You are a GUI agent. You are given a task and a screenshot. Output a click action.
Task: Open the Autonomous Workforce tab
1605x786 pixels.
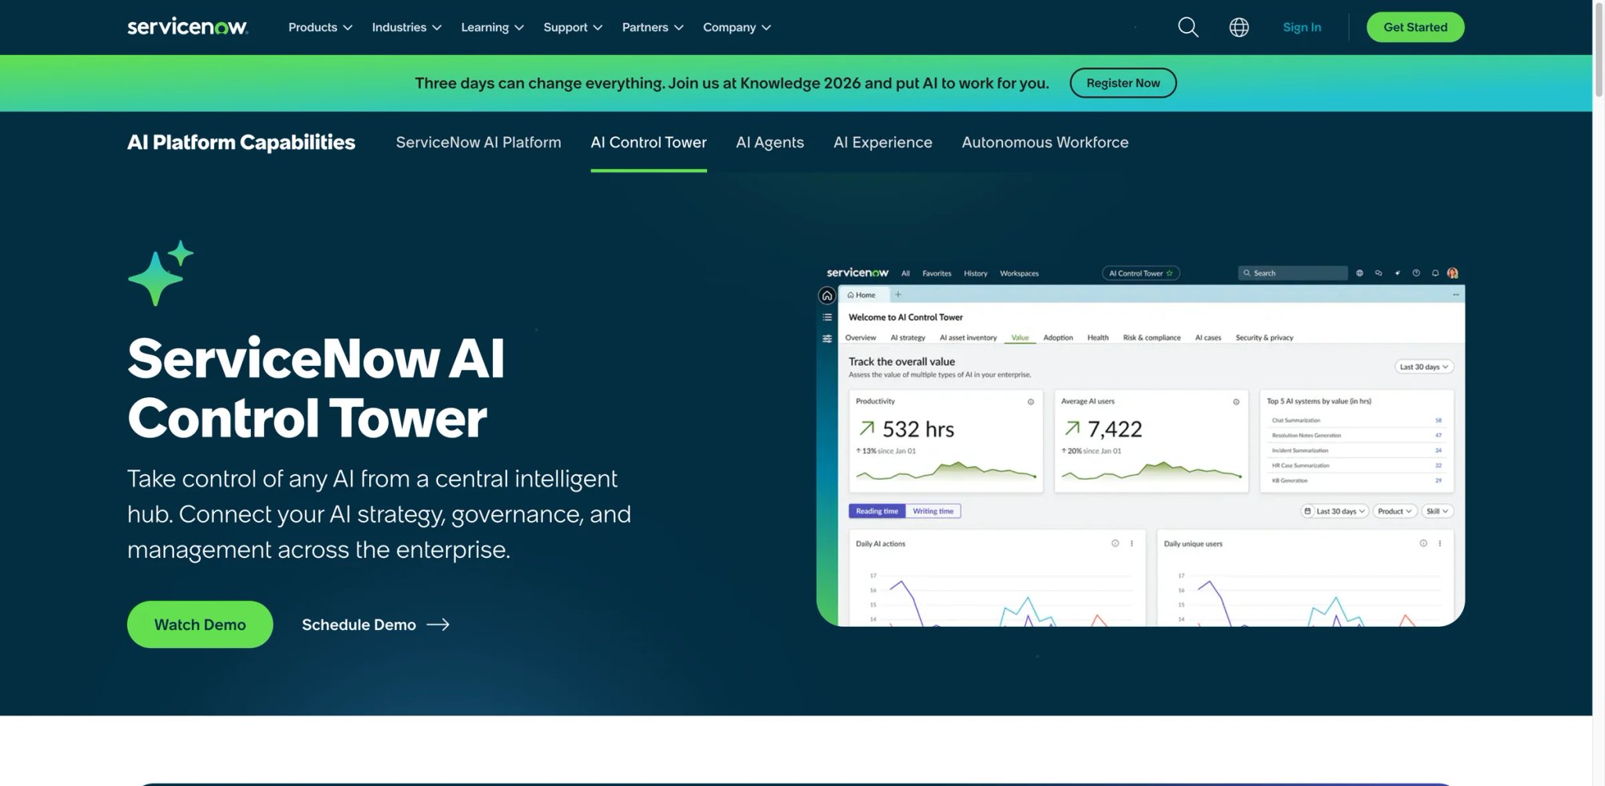point(1045,143)
